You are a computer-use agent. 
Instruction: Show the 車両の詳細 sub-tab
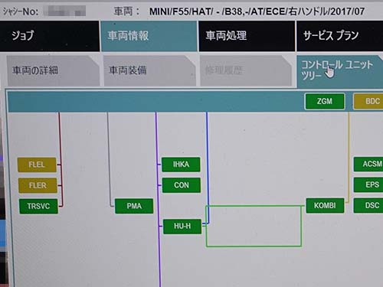tap(53, 70)
